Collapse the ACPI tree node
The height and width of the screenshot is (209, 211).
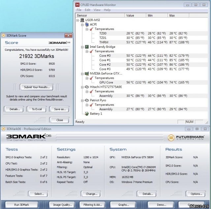coord(82,25)
